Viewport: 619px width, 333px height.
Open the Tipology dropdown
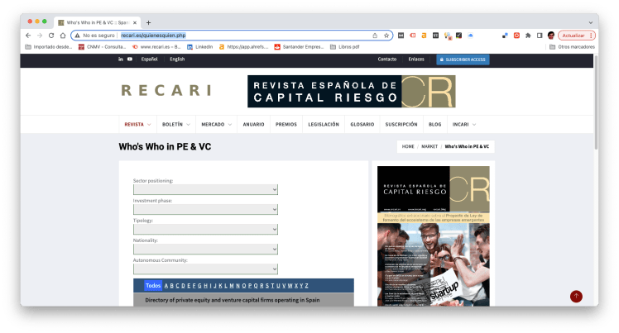pyautogui.click(x=205, y=230)
